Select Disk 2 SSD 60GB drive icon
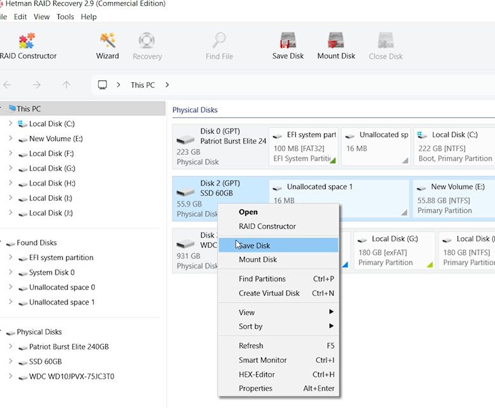The height and width of the screenshot is (408, 495). point(186,191)
